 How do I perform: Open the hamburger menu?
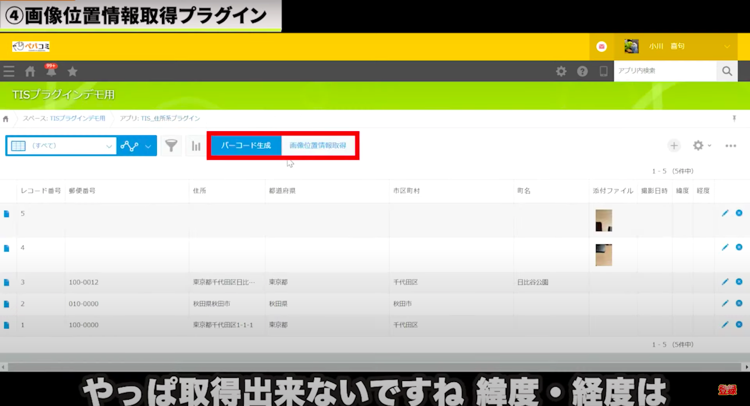pyautogui.click(x=9, y=71)
